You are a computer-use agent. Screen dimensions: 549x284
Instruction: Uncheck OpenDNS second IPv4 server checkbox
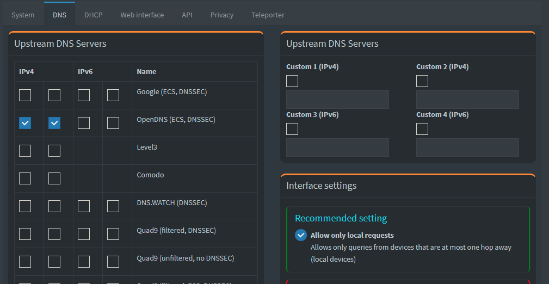pyautogui.click(x=54, y=124)
